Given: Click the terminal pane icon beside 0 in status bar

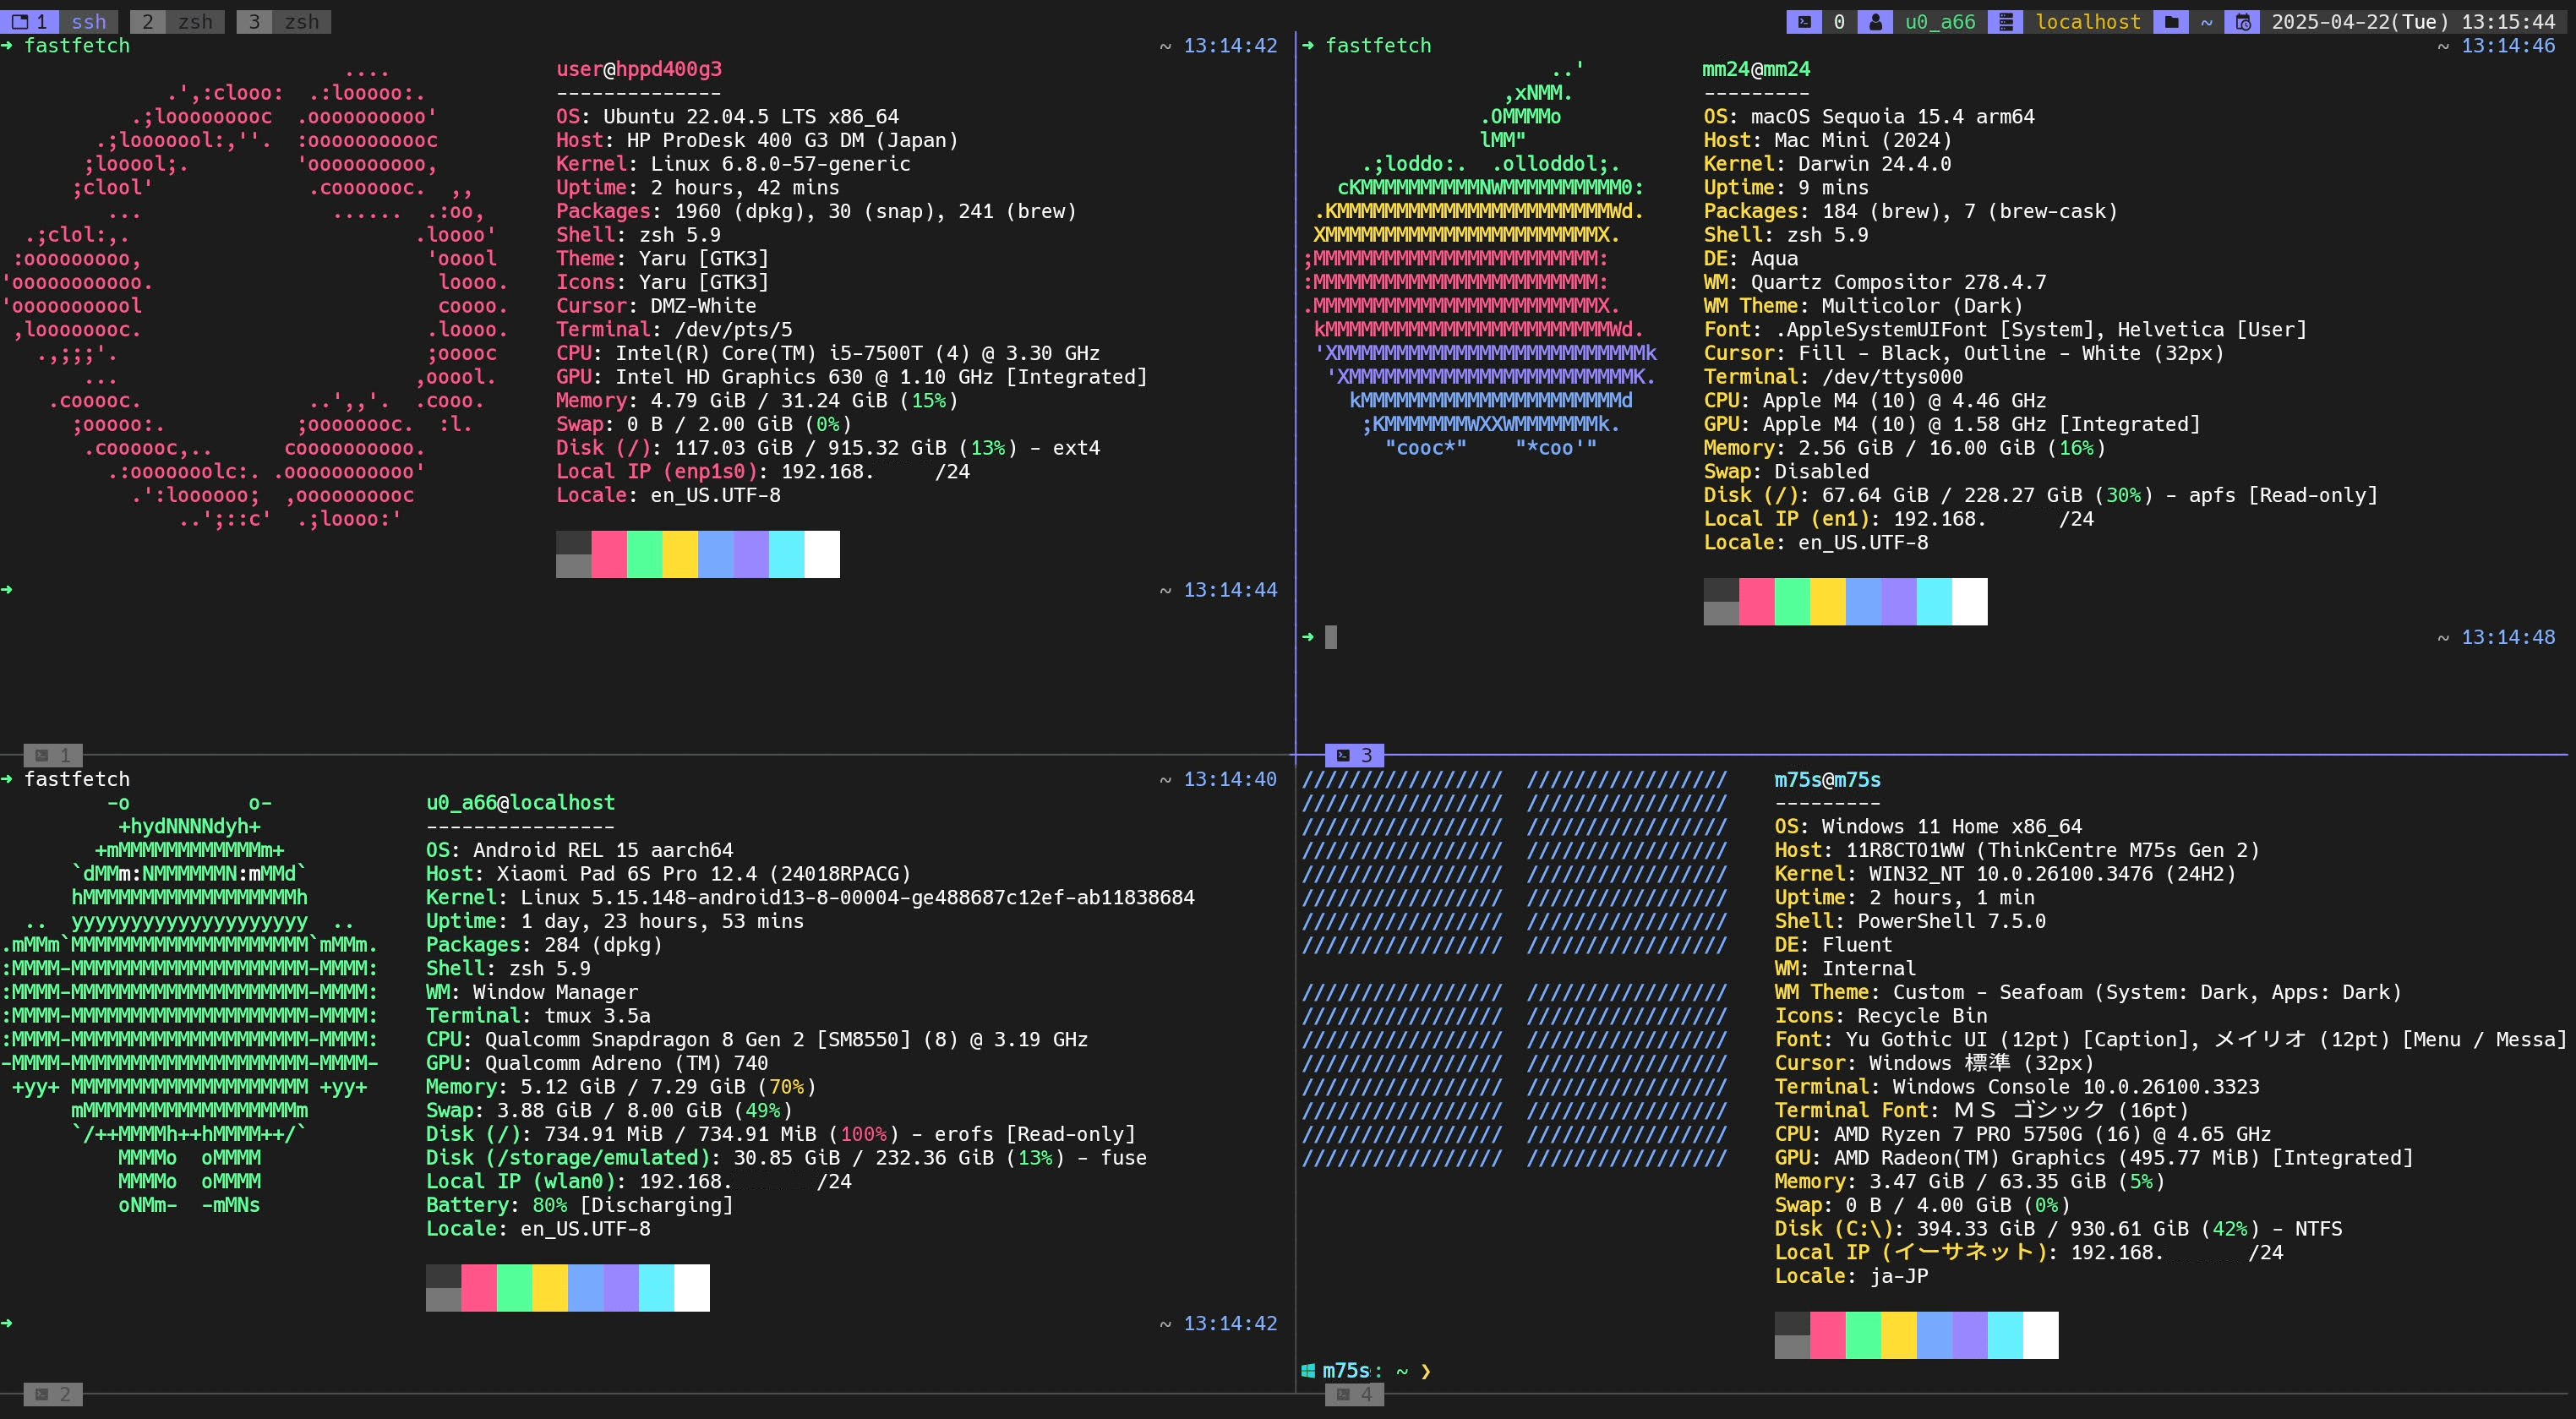Looking at the screenshot, I should click(1804, 21).
